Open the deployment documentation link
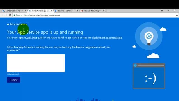Image resolution: width=179 pixels, height=101 pixels. click(107, 38)
